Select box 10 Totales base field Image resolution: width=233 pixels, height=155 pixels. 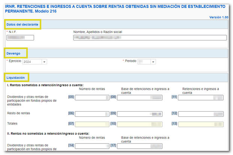(x=140, y=124)
